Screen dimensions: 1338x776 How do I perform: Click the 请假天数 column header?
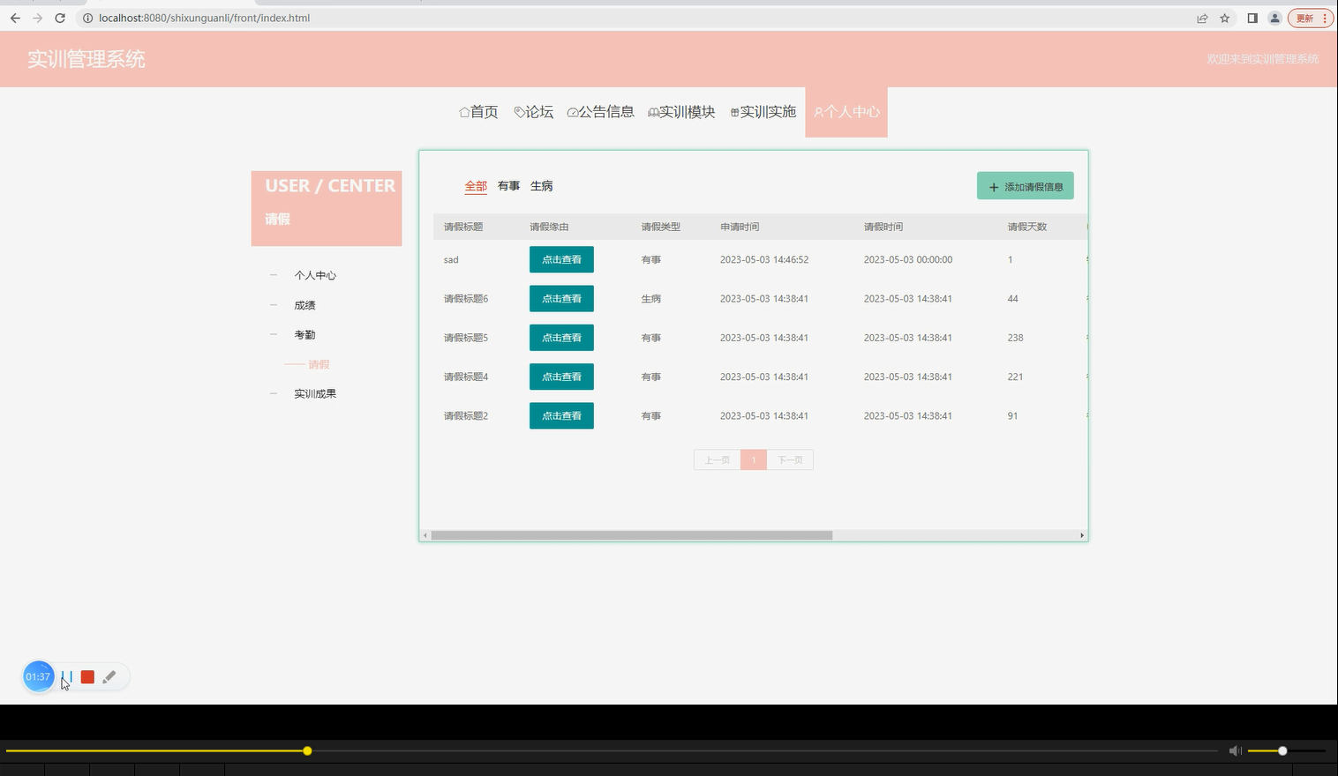pos(1027,227)
